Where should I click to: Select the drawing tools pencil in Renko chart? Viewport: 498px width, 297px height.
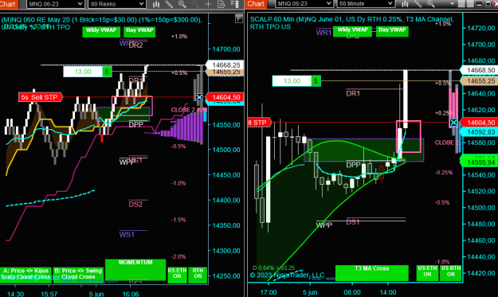[x=169, y=4]
